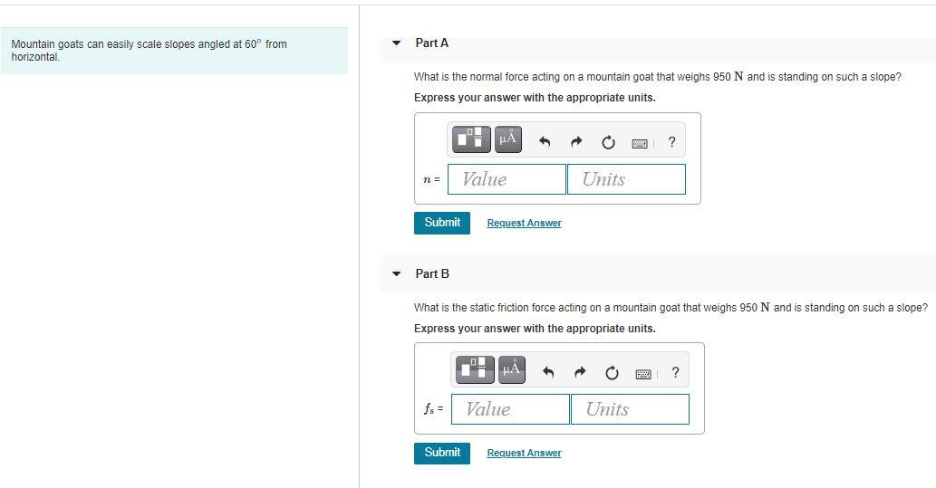
Task: Request Answer for Part B
Action: coord(524,454)
